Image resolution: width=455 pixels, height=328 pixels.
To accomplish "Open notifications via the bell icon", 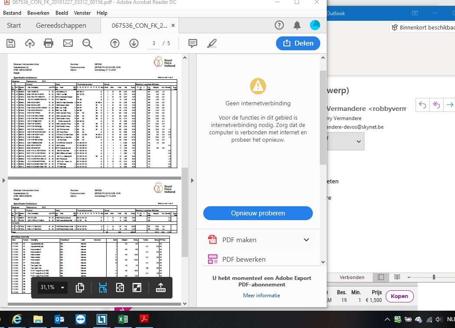I will pyautogui.click(x=297, y=25).
